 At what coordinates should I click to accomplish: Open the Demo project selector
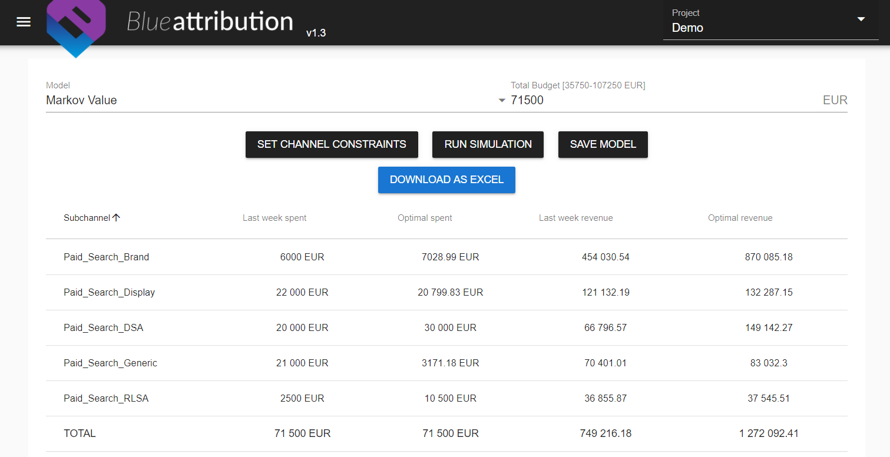[x=760, y=28]
